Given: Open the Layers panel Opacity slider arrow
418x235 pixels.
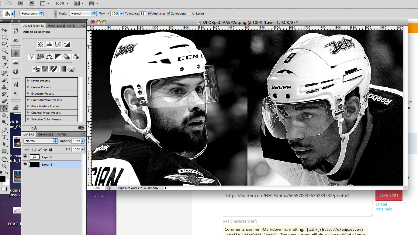Looking at the screenshot, I should (83, 141).
